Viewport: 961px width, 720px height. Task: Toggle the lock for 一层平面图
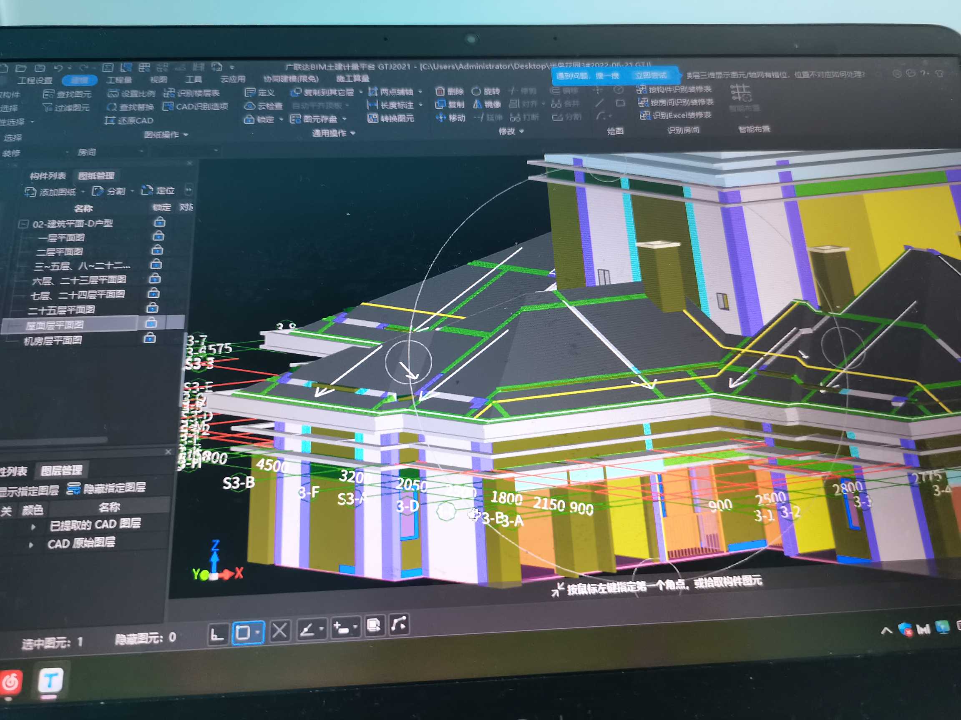click(x=158, y=236)
